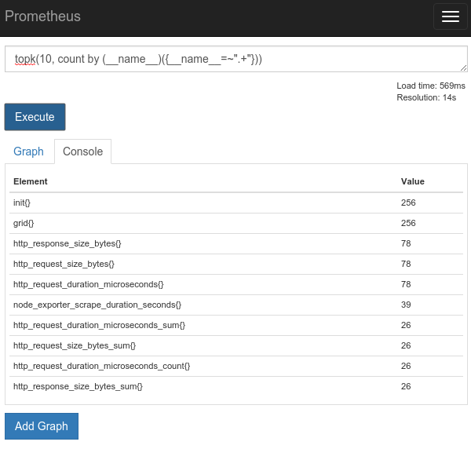Click inside the topk query expression field
Image resolution: width=471 pixels, height=449 pixels.
click(236, 59)
